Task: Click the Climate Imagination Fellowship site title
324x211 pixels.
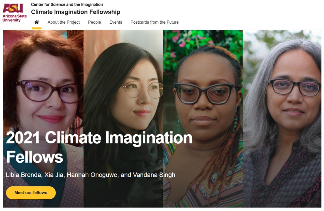Action: [x=75, y=12]
